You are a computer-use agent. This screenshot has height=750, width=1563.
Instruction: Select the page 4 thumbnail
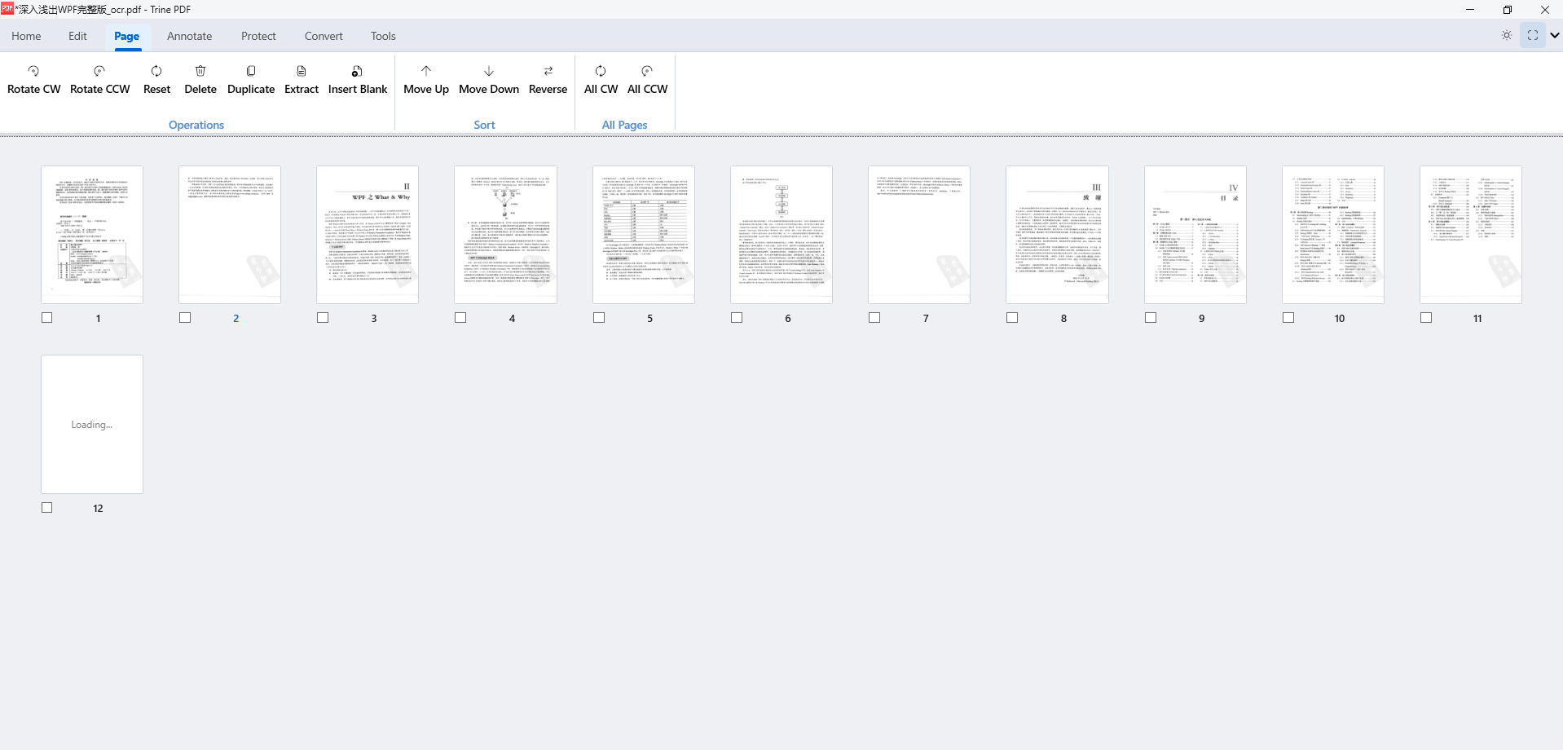pos(505,235)
